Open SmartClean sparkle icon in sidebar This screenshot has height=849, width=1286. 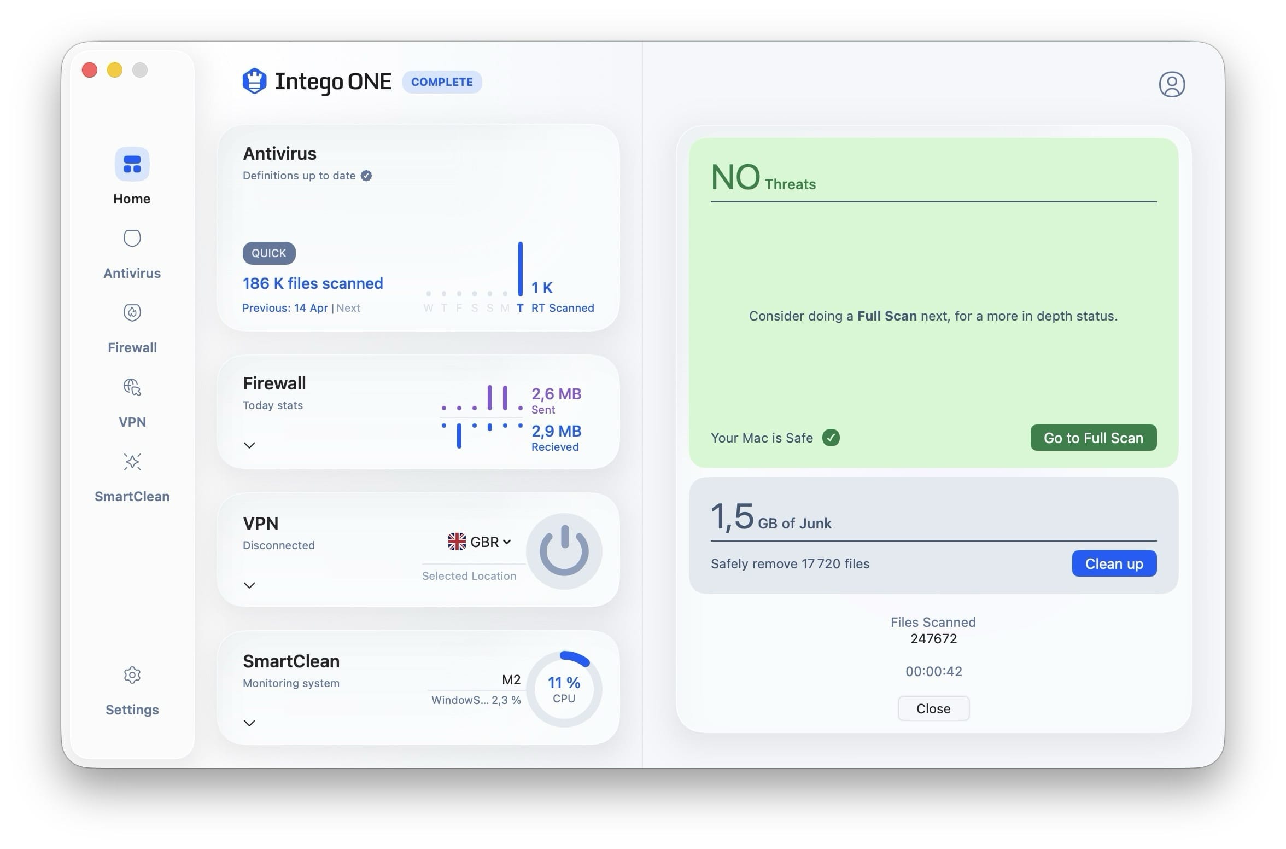click(132, 462)
